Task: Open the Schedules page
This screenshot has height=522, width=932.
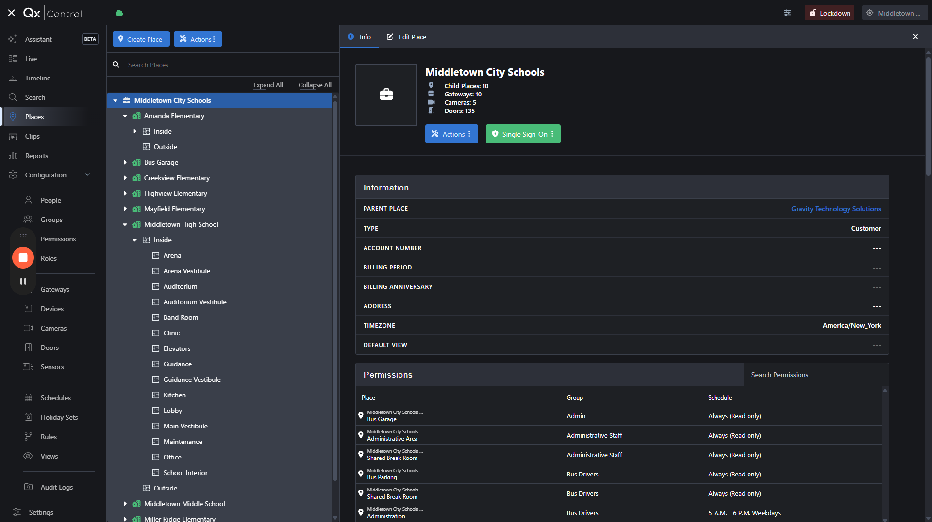Action: click(55, 398)
